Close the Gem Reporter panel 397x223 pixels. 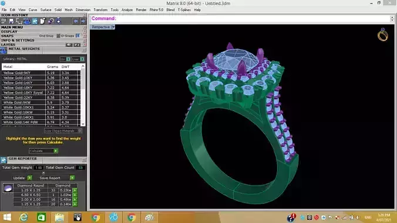click(84, 160)
